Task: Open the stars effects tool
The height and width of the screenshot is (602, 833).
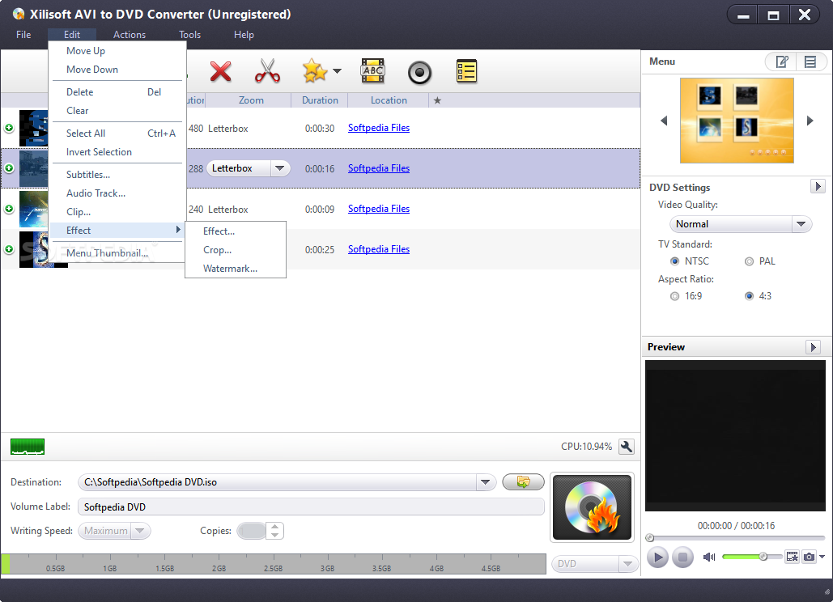Action: 314,71
